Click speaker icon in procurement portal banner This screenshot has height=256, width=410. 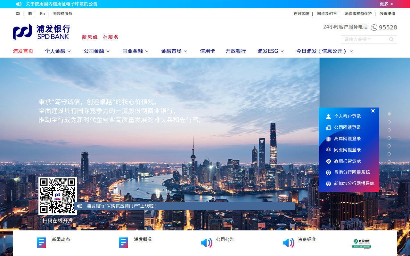(80, 206)
